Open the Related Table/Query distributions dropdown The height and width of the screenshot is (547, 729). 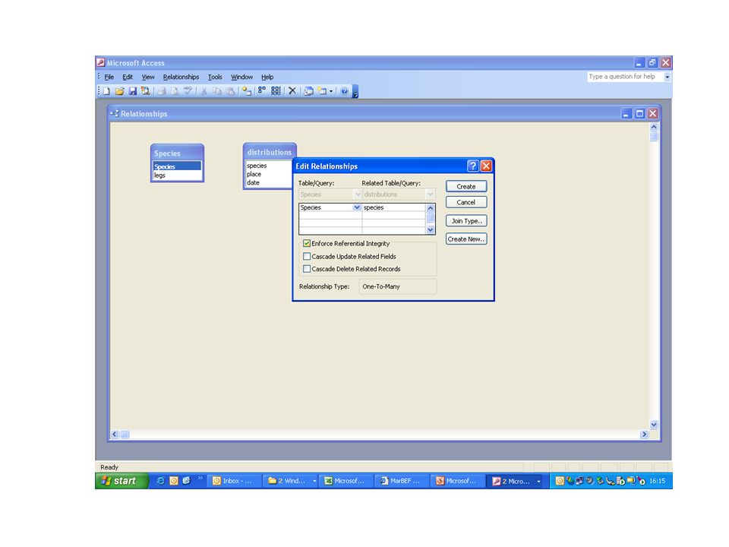[430, 194]
